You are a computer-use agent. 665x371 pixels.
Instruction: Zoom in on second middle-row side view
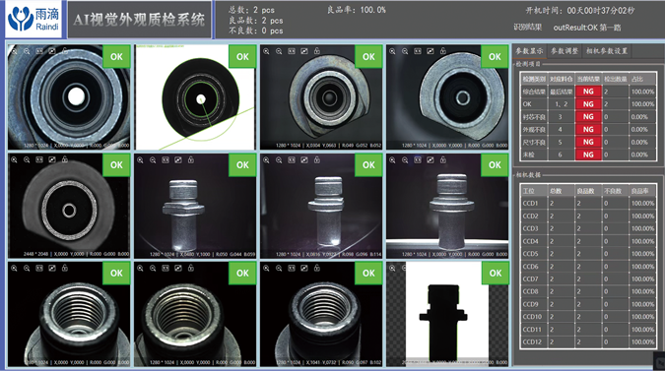pyautogui.click(x=140, y=160)
